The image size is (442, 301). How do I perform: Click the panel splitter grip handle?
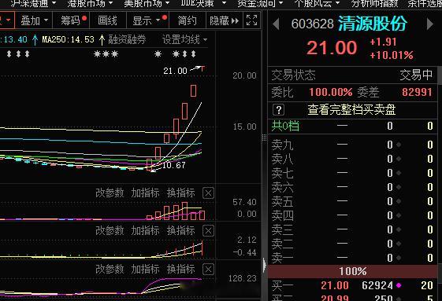265,138
